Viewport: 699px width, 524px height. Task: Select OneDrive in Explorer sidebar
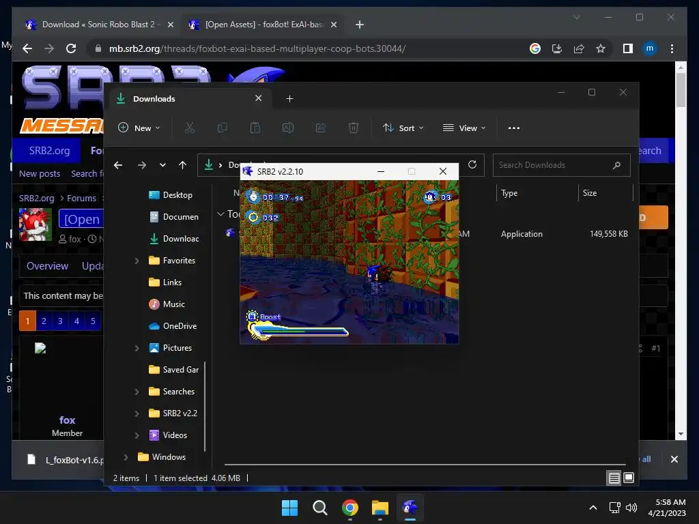click(173, 326)
